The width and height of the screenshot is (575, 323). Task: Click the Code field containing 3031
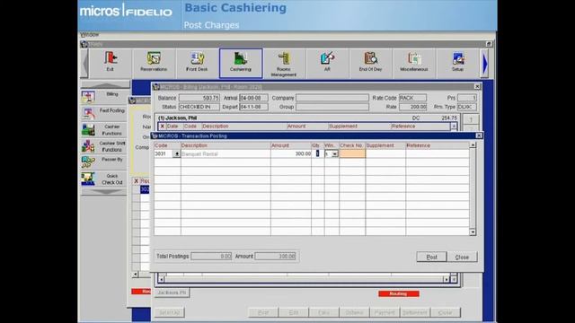click(x=164, y=153)
